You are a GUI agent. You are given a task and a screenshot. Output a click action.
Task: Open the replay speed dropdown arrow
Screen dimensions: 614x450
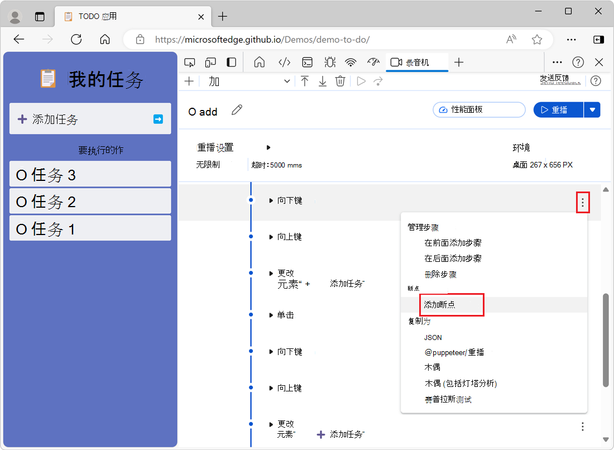[x=592, y=109]
